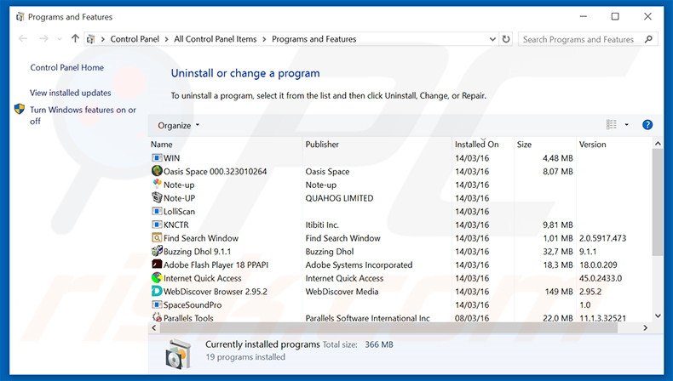Click Programs and Features breadcrumb
The image size is (673, 381).
point(314,39)
